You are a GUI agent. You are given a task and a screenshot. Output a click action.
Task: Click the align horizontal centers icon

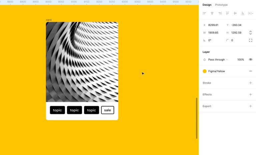(x=212, y=13)
